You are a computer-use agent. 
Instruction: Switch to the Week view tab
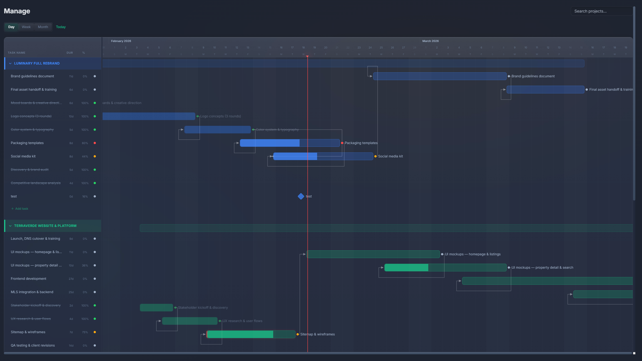(x=26, y=27)
